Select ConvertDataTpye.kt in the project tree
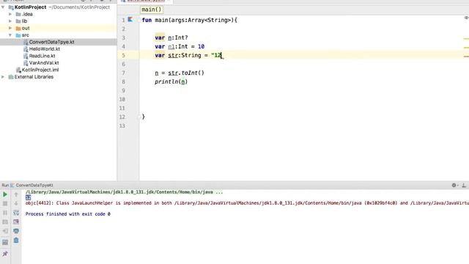Viewport: 469px width, 264px height. [51, 43]
